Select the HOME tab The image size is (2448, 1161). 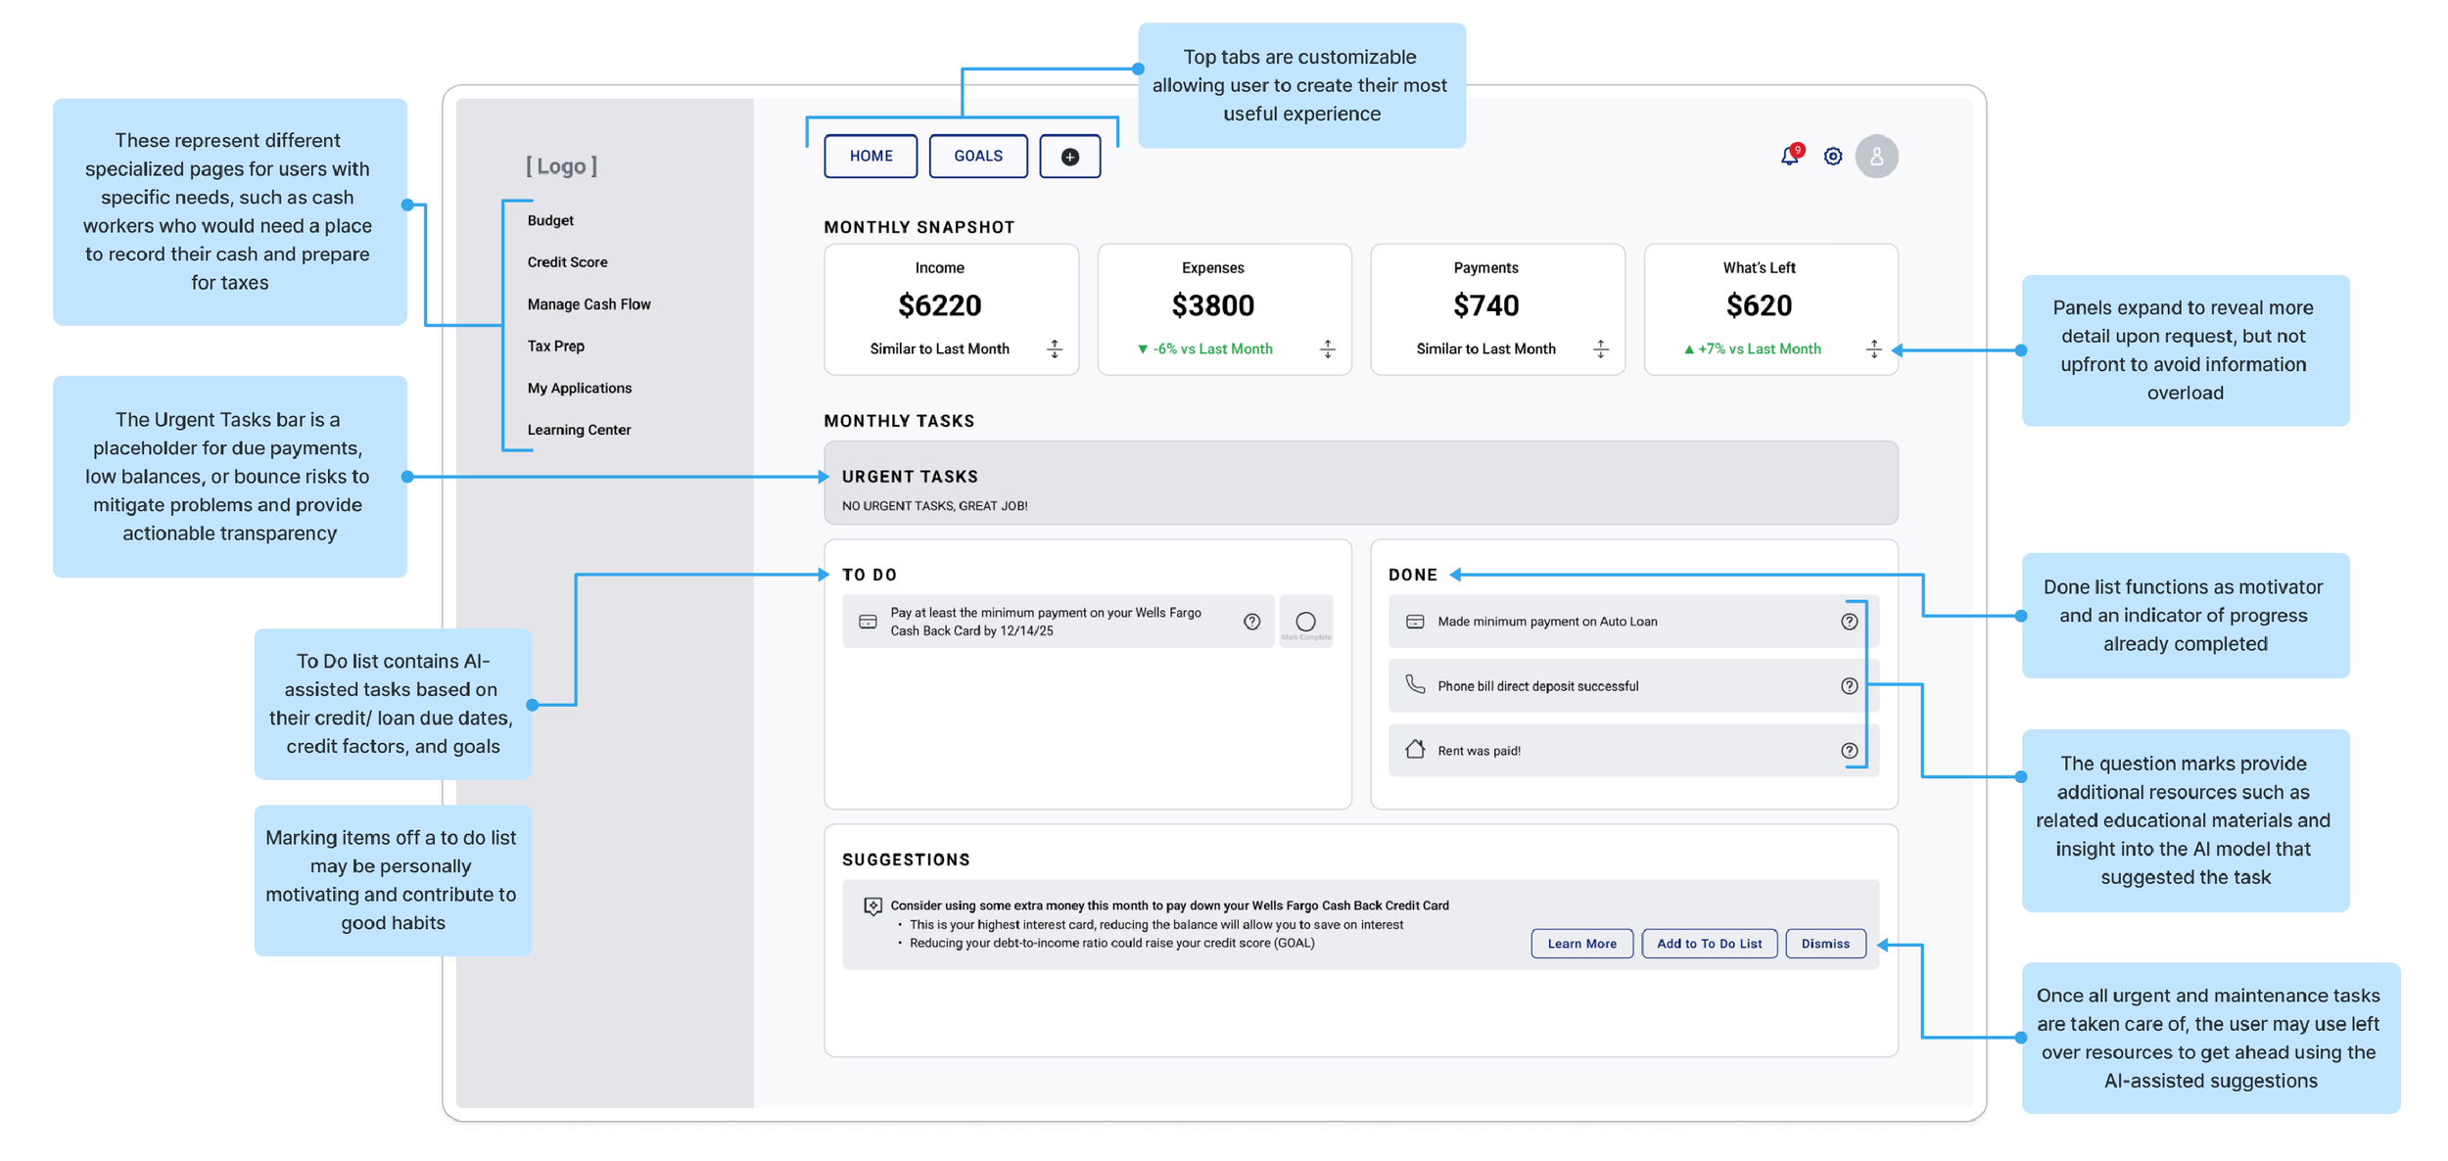click(870, 156)
